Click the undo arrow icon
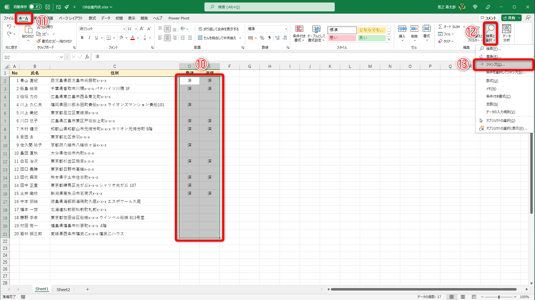This screenshot has width=535, height=300. pyautogui.click(x=9, y=27)
